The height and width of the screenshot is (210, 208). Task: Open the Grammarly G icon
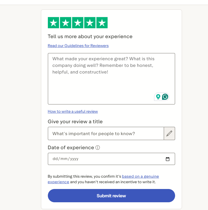coord(165,97)
